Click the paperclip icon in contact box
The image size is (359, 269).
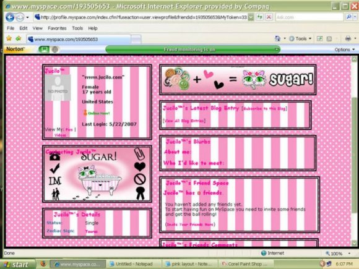pos(140,154)
